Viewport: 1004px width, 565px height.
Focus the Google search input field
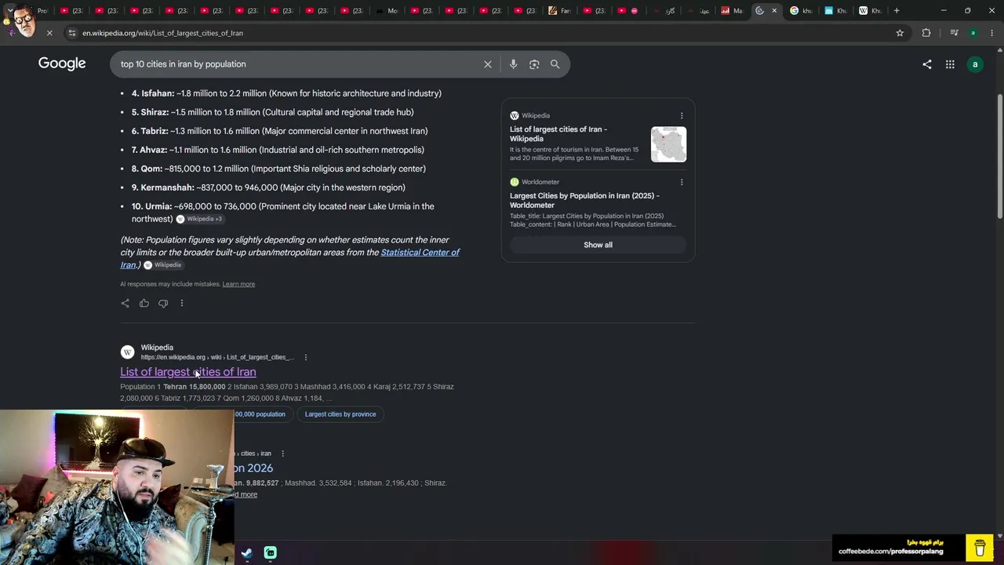click(298, 64)
